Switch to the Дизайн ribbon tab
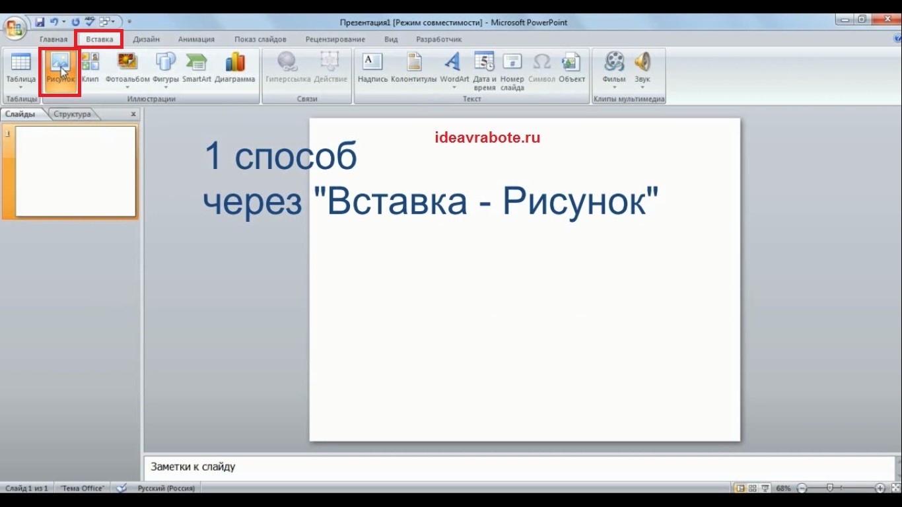Image resolution: width=902 pixels, height=507 pixels. coord(147,39)
